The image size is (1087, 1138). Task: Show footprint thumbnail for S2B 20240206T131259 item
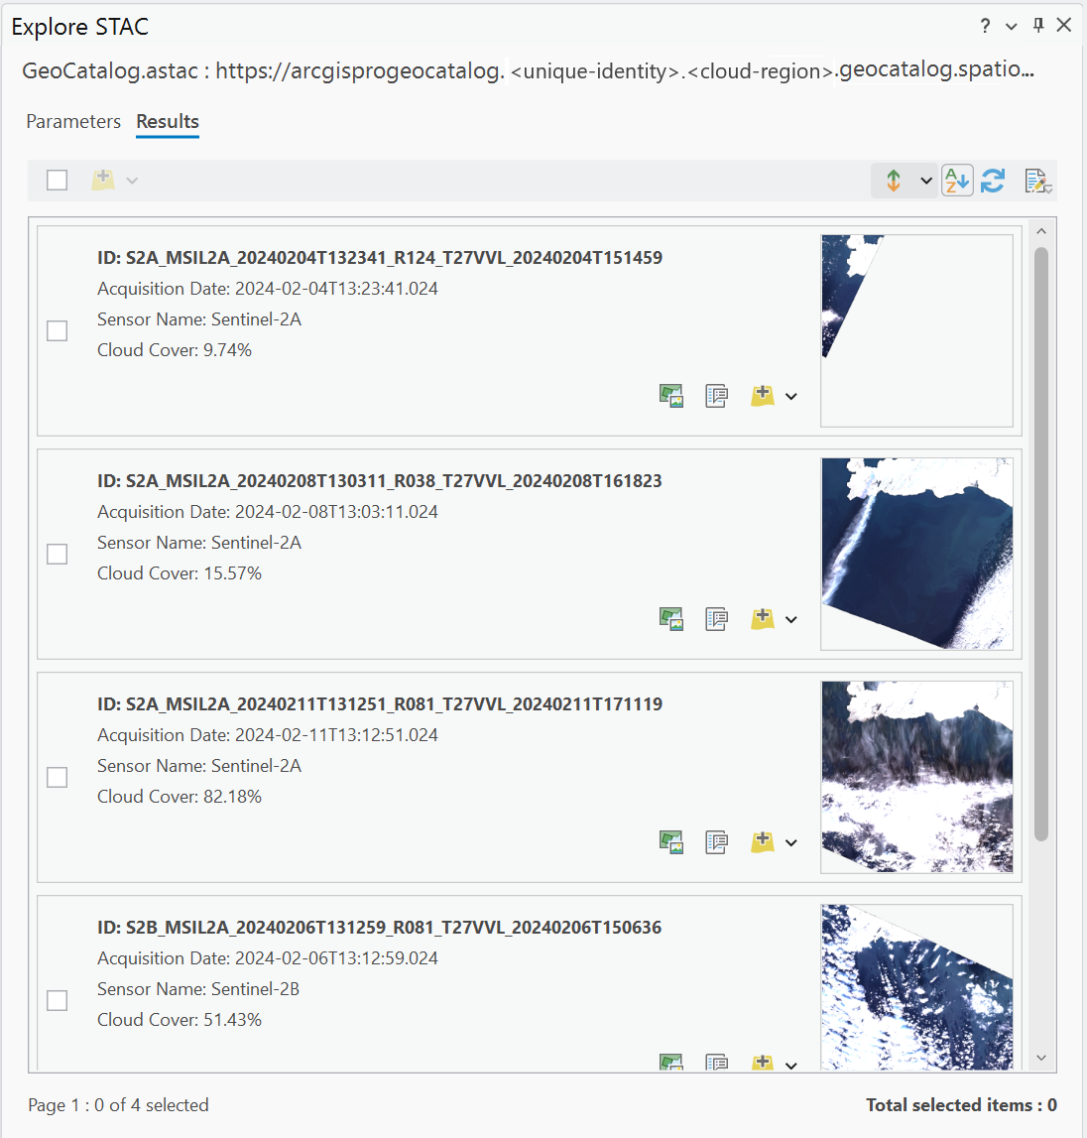671,1063
